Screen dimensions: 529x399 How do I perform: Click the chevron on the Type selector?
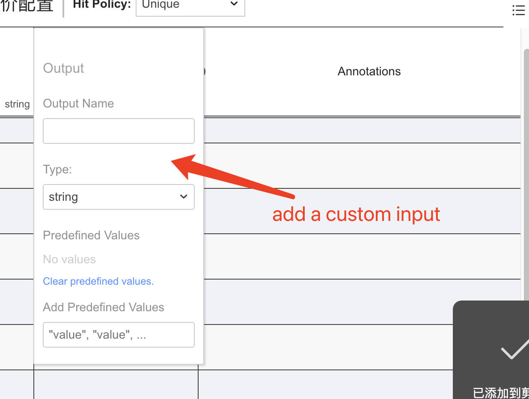click(x=184, y=197)
